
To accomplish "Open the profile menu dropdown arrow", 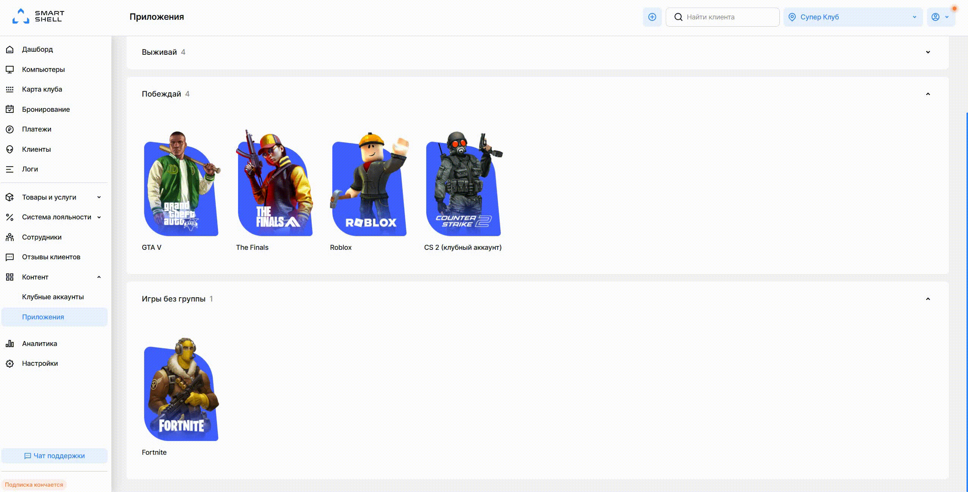I will coord(947,17).
